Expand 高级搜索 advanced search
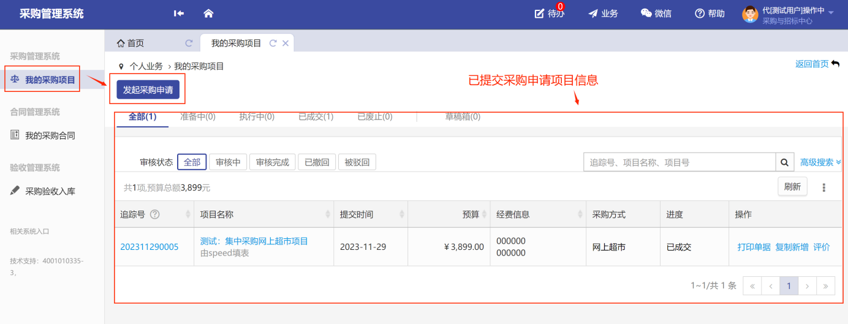The image size is (848, 324). coord(820,162)
